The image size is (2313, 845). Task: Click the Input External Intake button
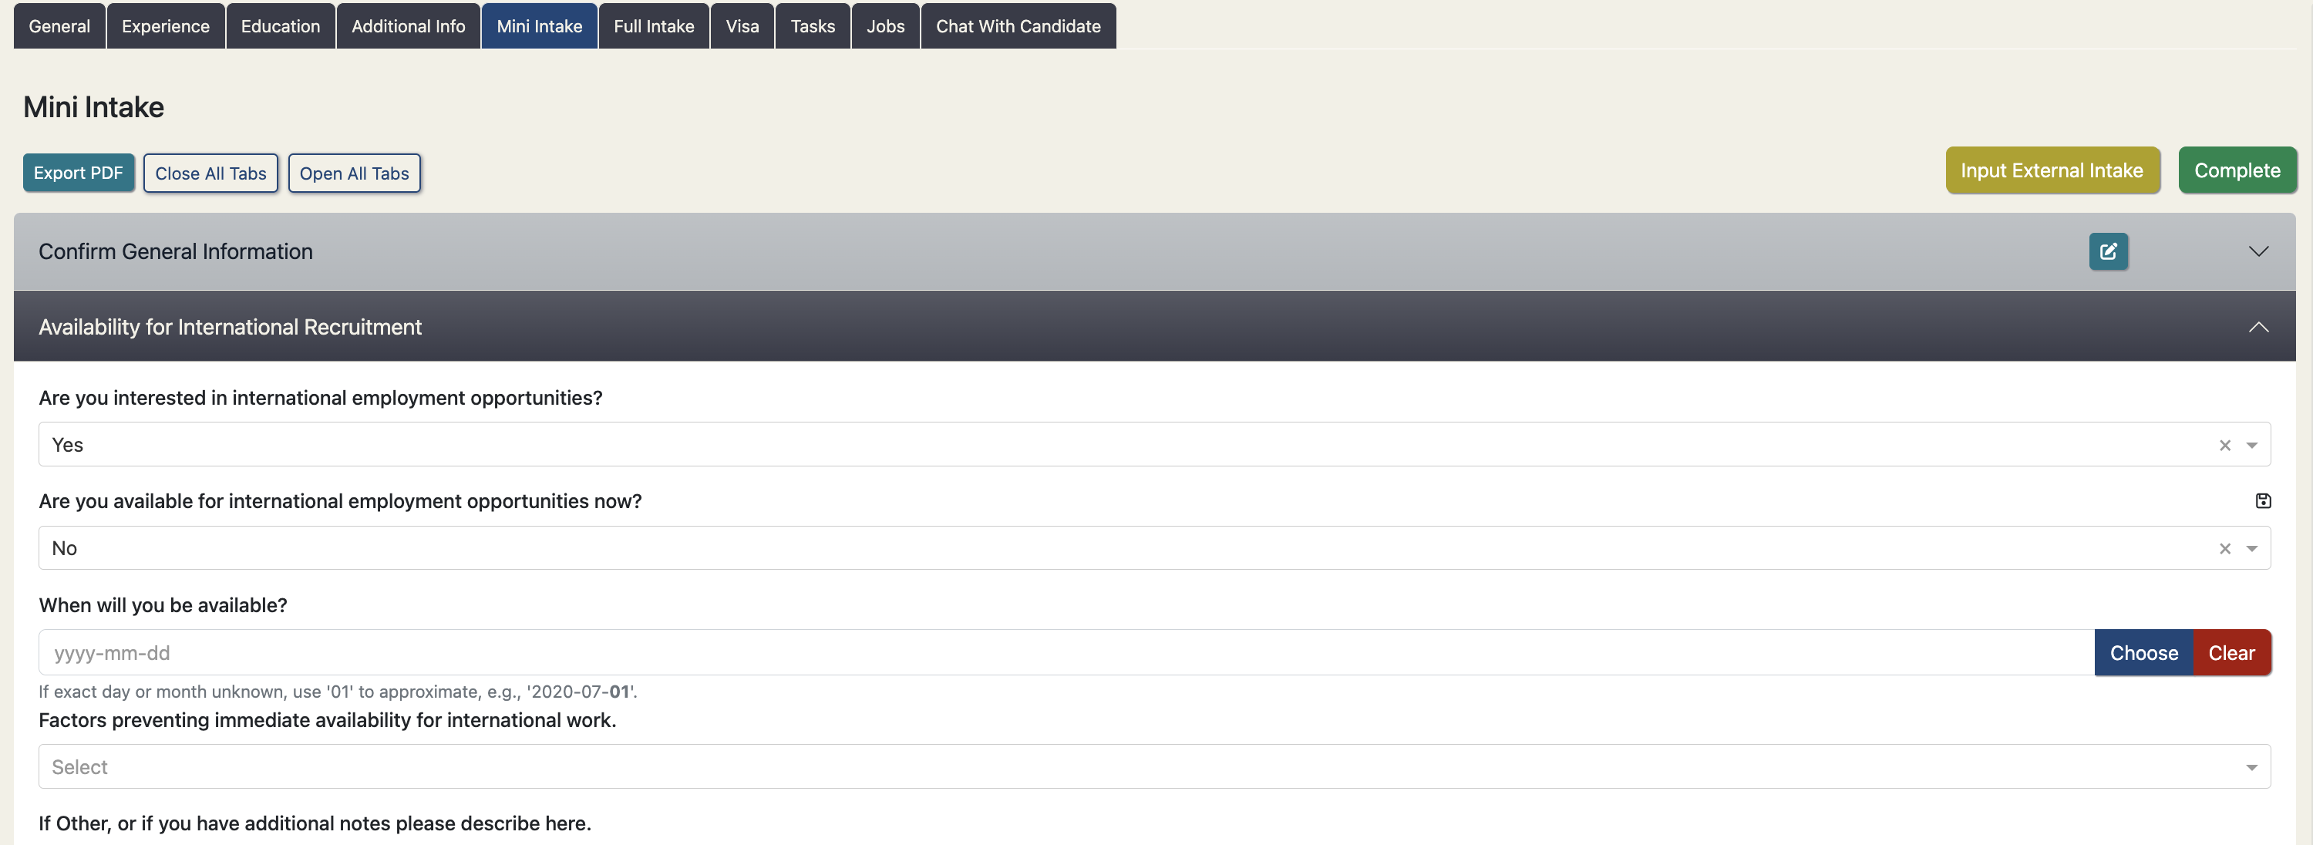point(2052,170)
